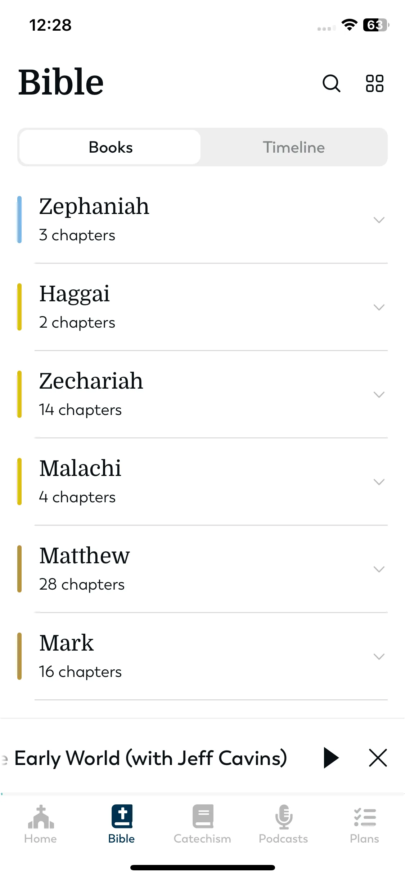Image resolution: width=405 pixels, height=879 pixels.
Task: Dismiss the mini player with X
Action: click(378, 758)
